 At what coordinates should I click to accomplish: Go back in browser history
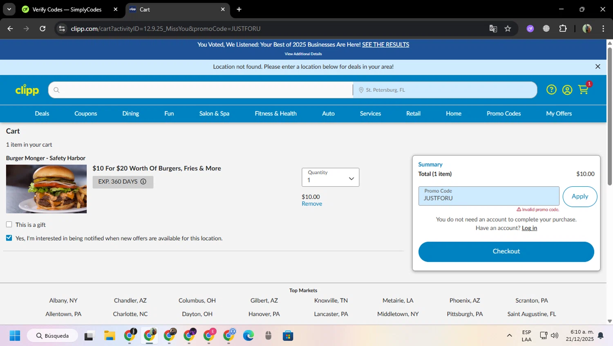(10, 29)
